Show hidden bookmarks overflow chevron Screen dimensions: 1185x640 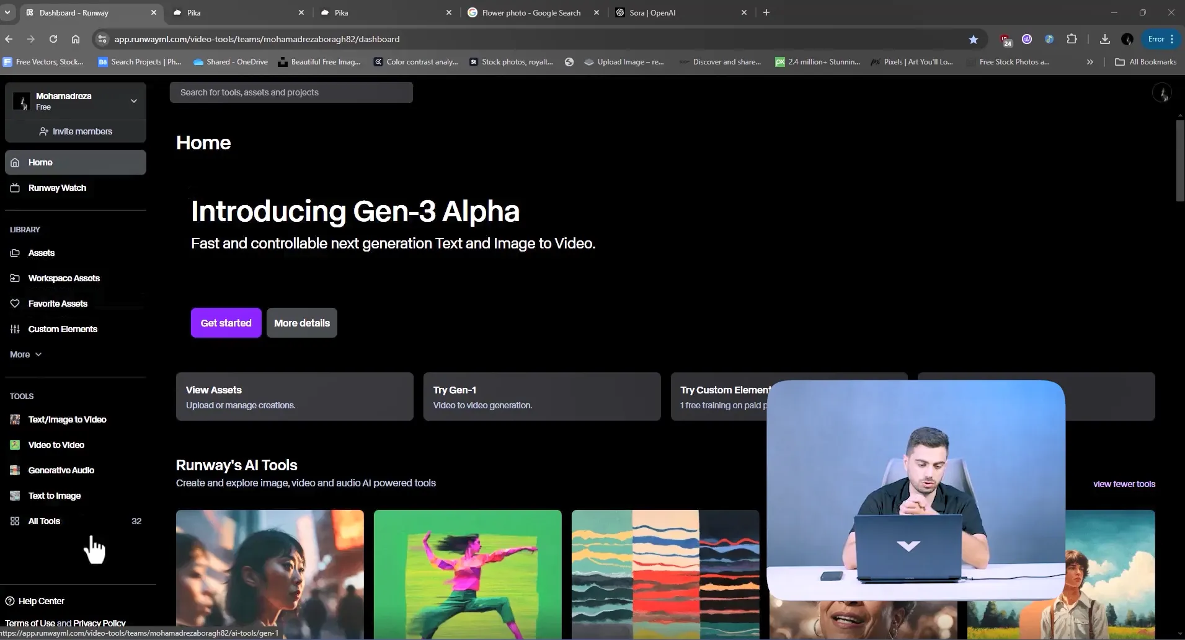point(1090,62)
